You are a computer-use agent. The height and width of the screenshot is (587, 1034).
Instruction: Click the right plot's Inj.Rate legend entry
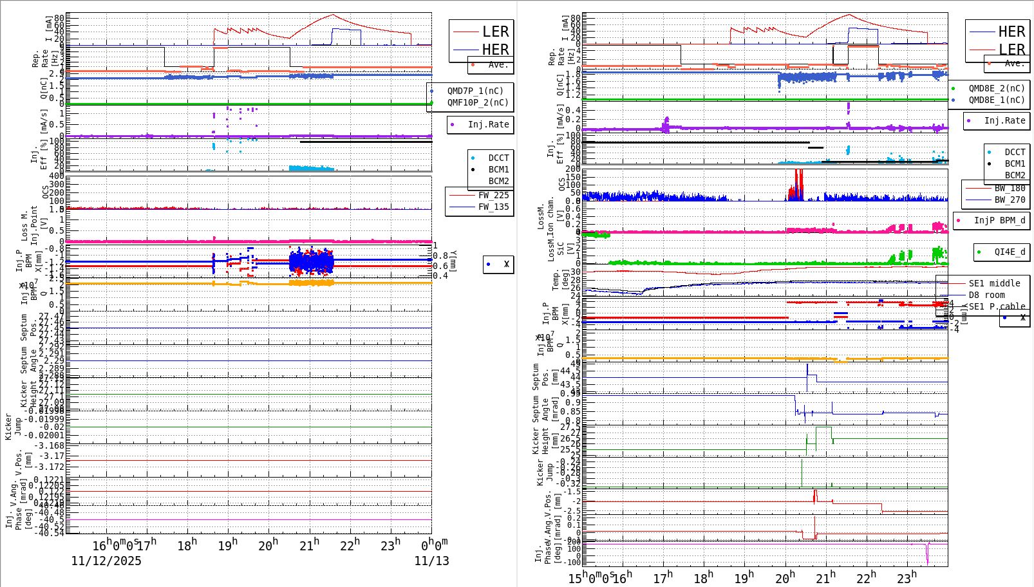(x=1004, y=120)
